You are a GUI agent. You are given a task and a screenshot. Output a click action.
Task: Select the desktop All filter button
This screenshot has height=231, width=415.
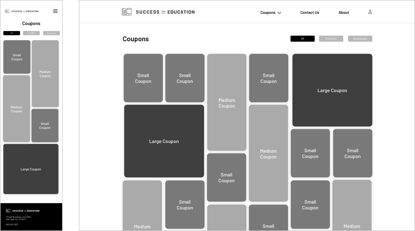303,39
